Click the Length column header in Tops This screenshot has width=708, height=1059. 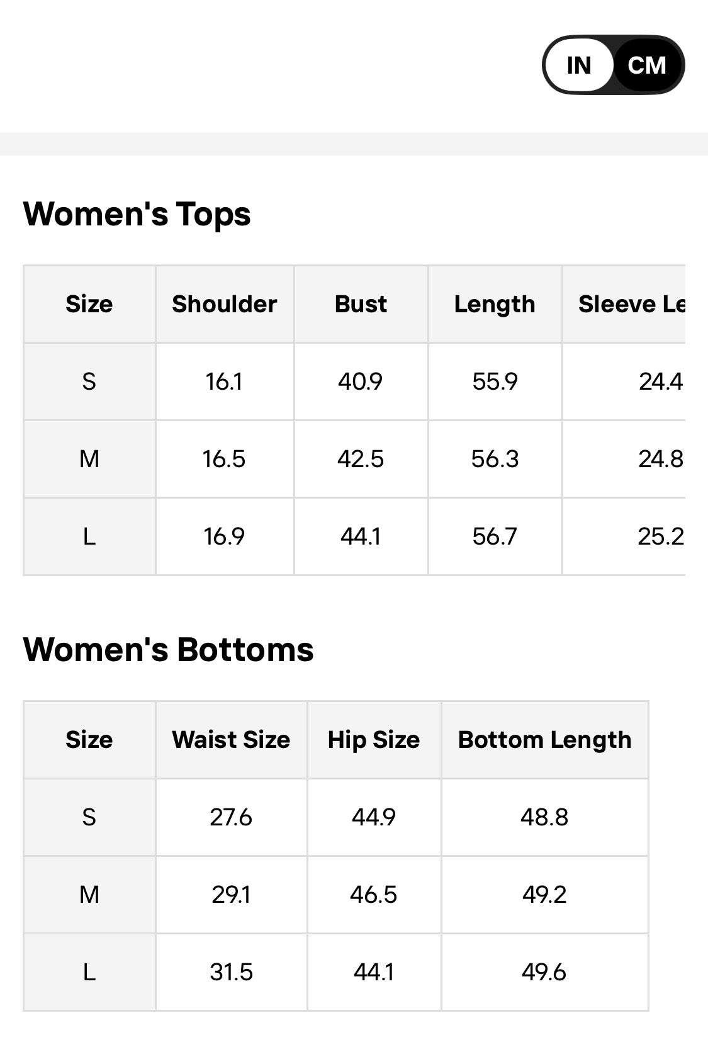495,304
